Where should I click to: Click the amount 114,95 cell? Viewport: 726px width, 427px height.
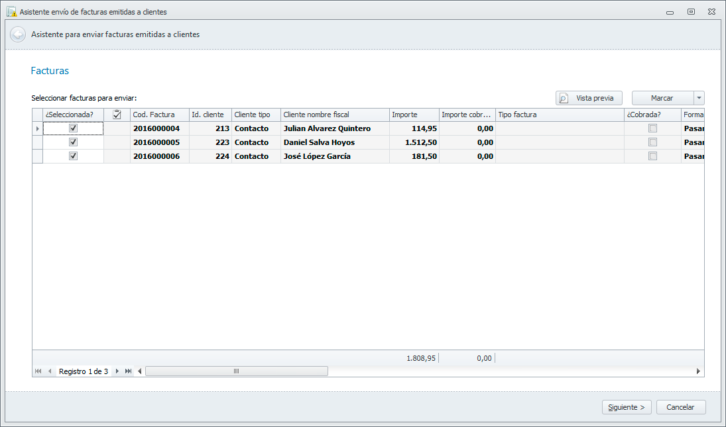click(x=414, y=128)
